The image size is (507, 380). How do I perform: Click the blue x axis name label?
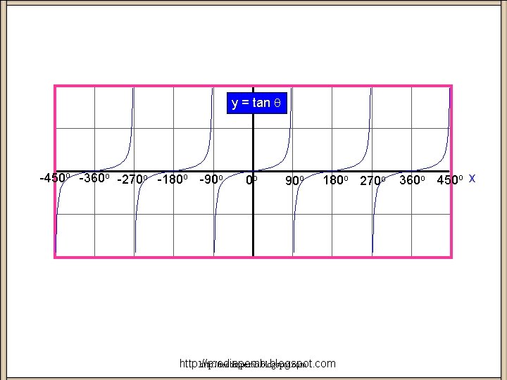point(472,178)
